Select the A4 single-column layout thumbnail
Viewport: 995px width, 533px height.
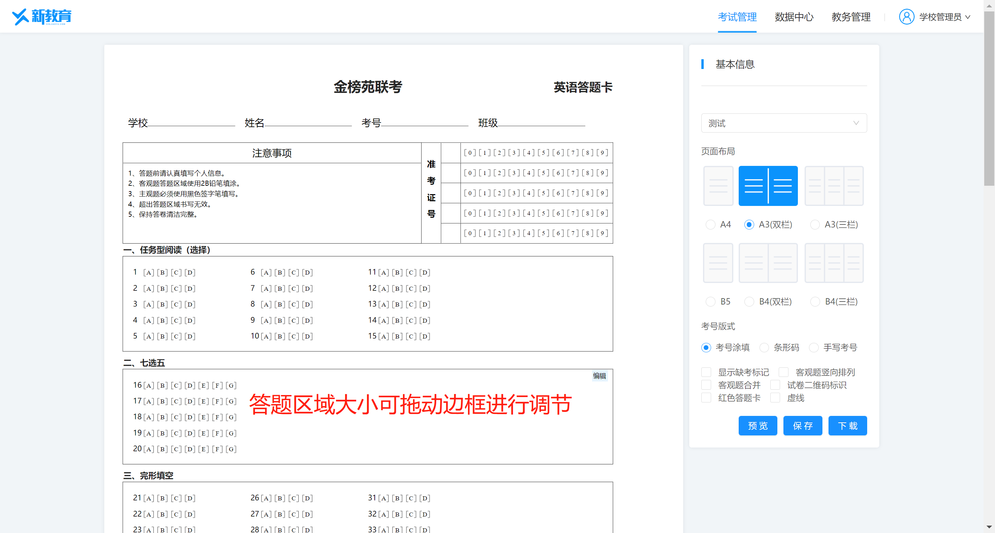pos(718,186)
